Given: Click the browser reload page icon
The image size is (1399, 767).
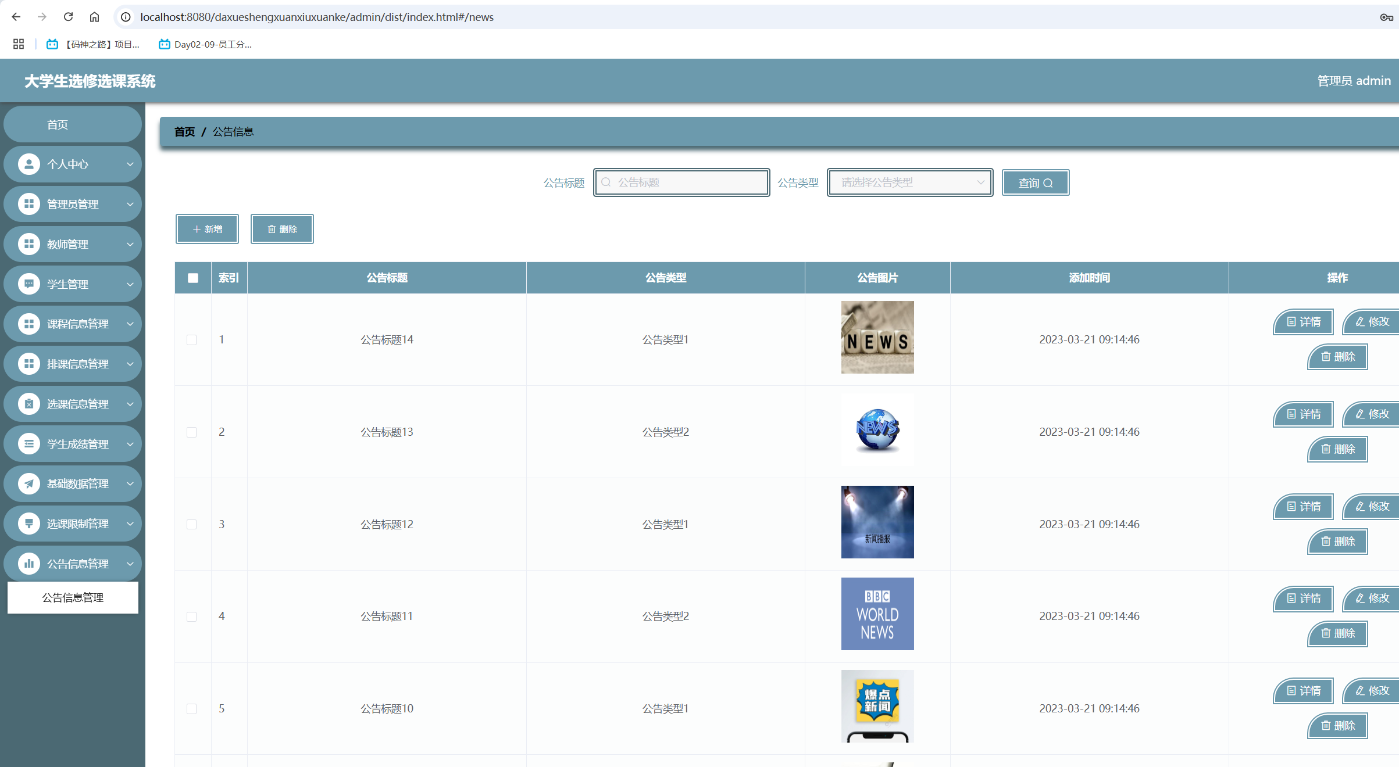Looking at the screenshot, I should point(69,17).
